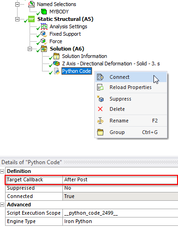
Task: Select Delete in the context menu
Action: click(x=131, y=109)
